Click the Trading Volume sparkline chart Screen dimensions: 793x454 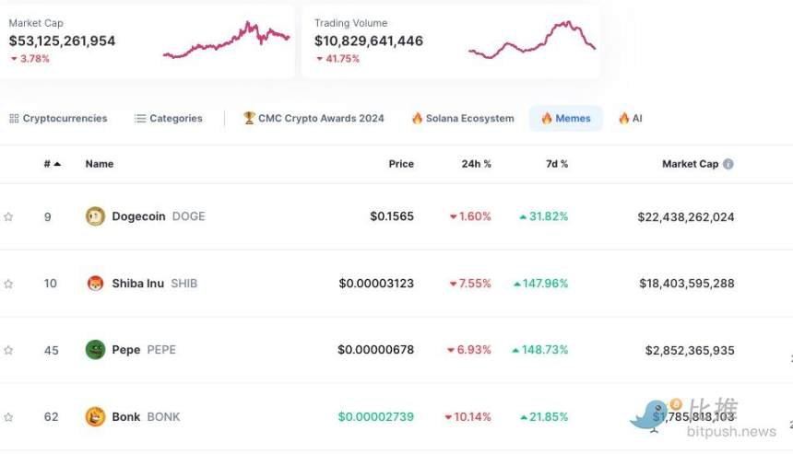pos(532,40)
